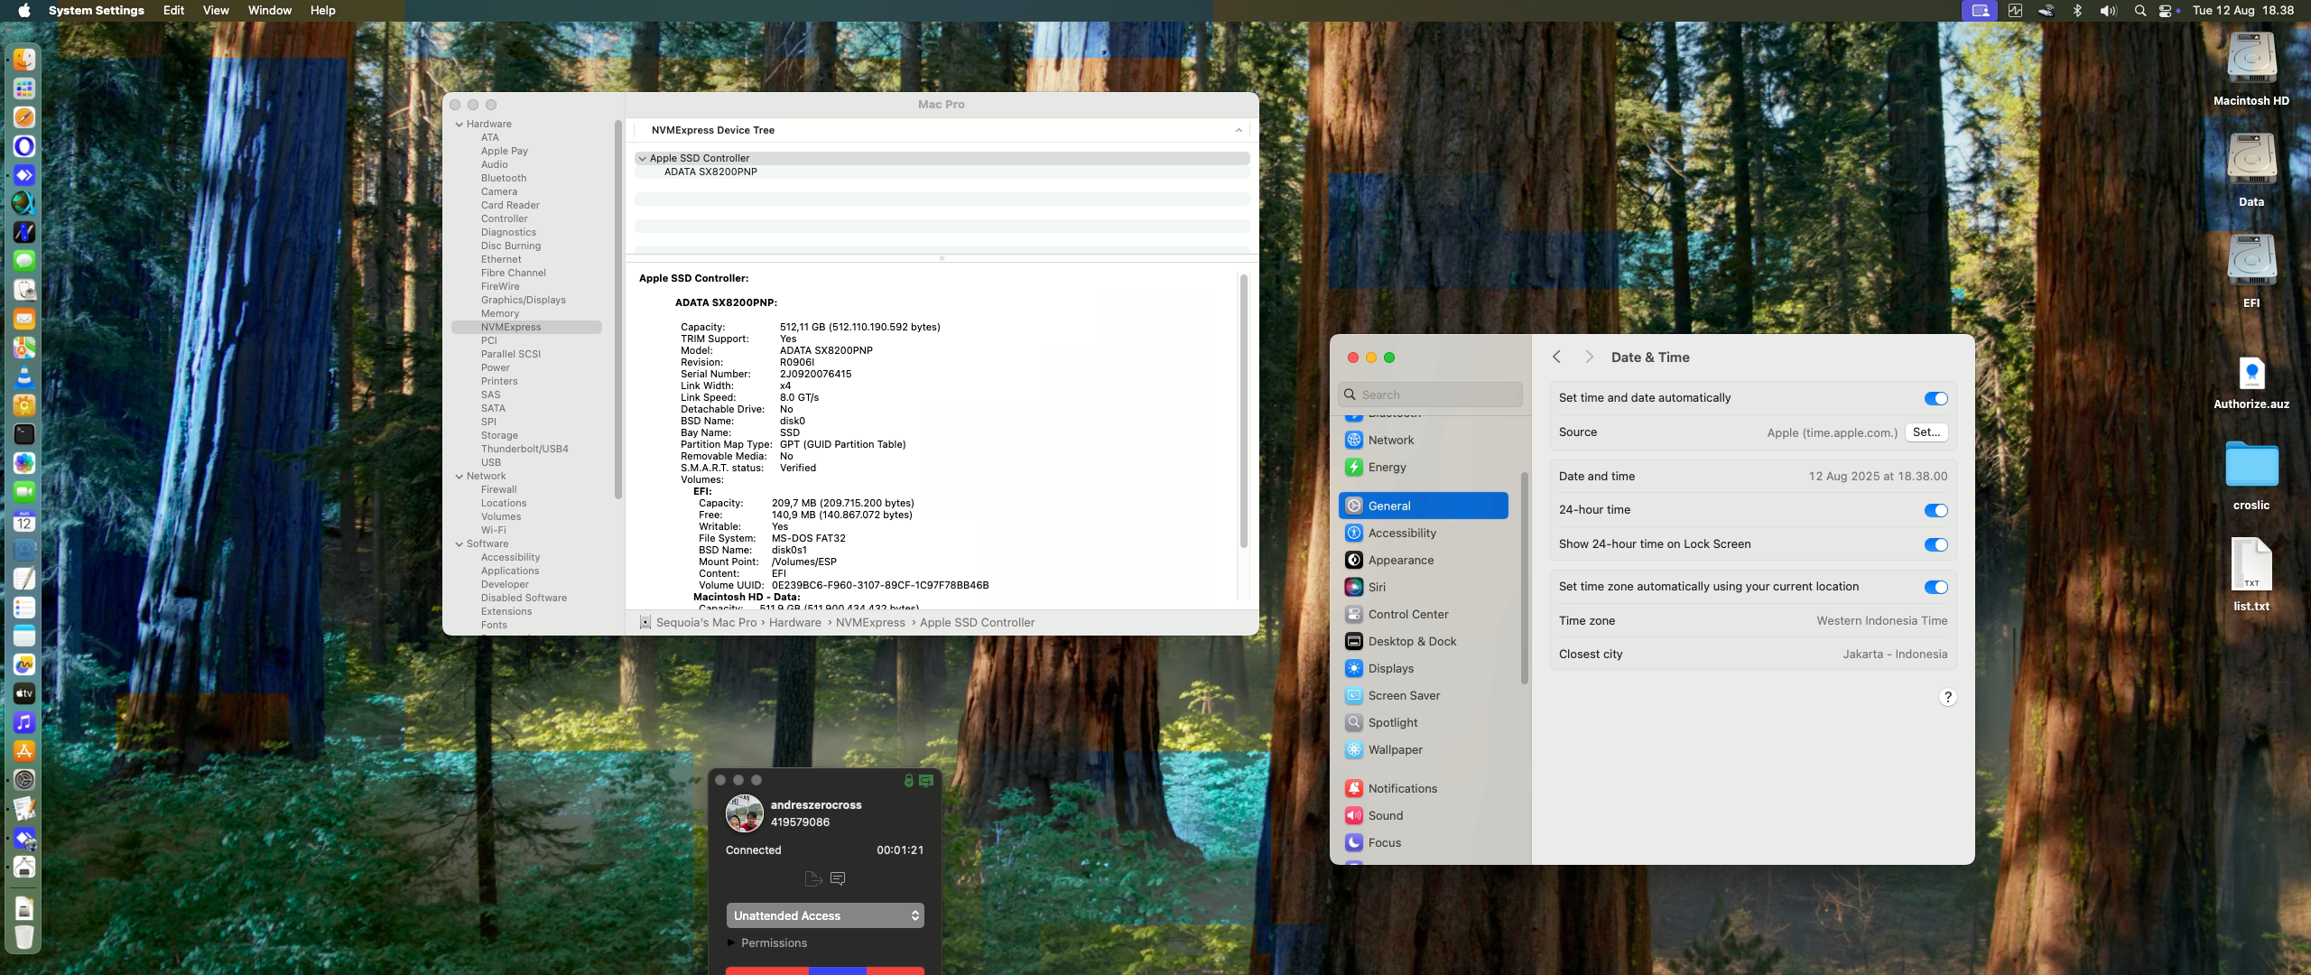Open the App Store in the Dock
Screen dimensions: 2311x975
pos(24,751)
